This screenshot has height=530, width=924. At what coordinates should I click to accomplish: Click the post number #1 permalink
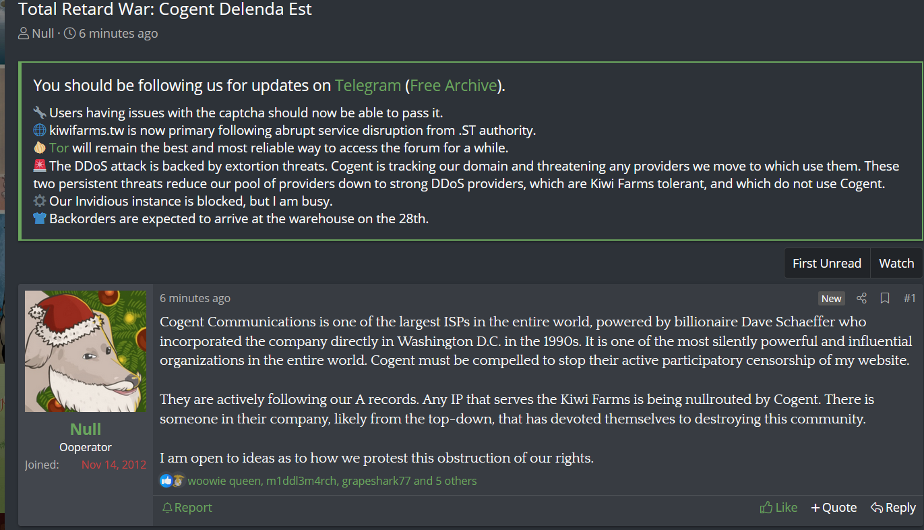pos(909,298)
